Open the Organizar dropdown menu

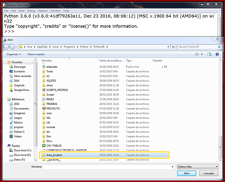(x=14, y=54)
